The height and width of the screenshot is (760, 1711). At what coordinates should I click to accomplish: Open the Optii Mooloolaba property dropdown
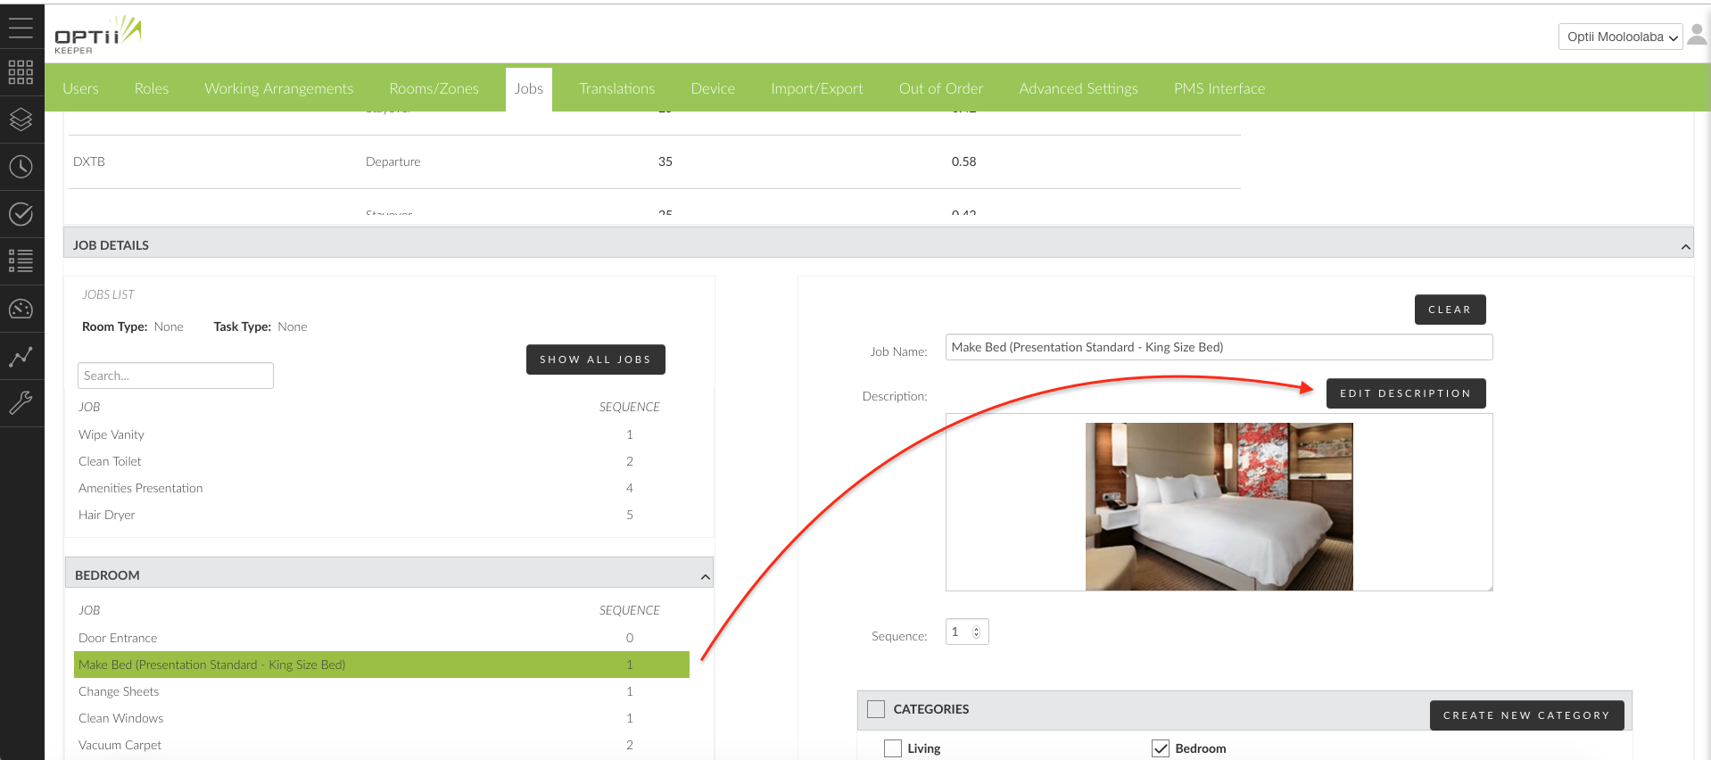(x=1620, y=37)
